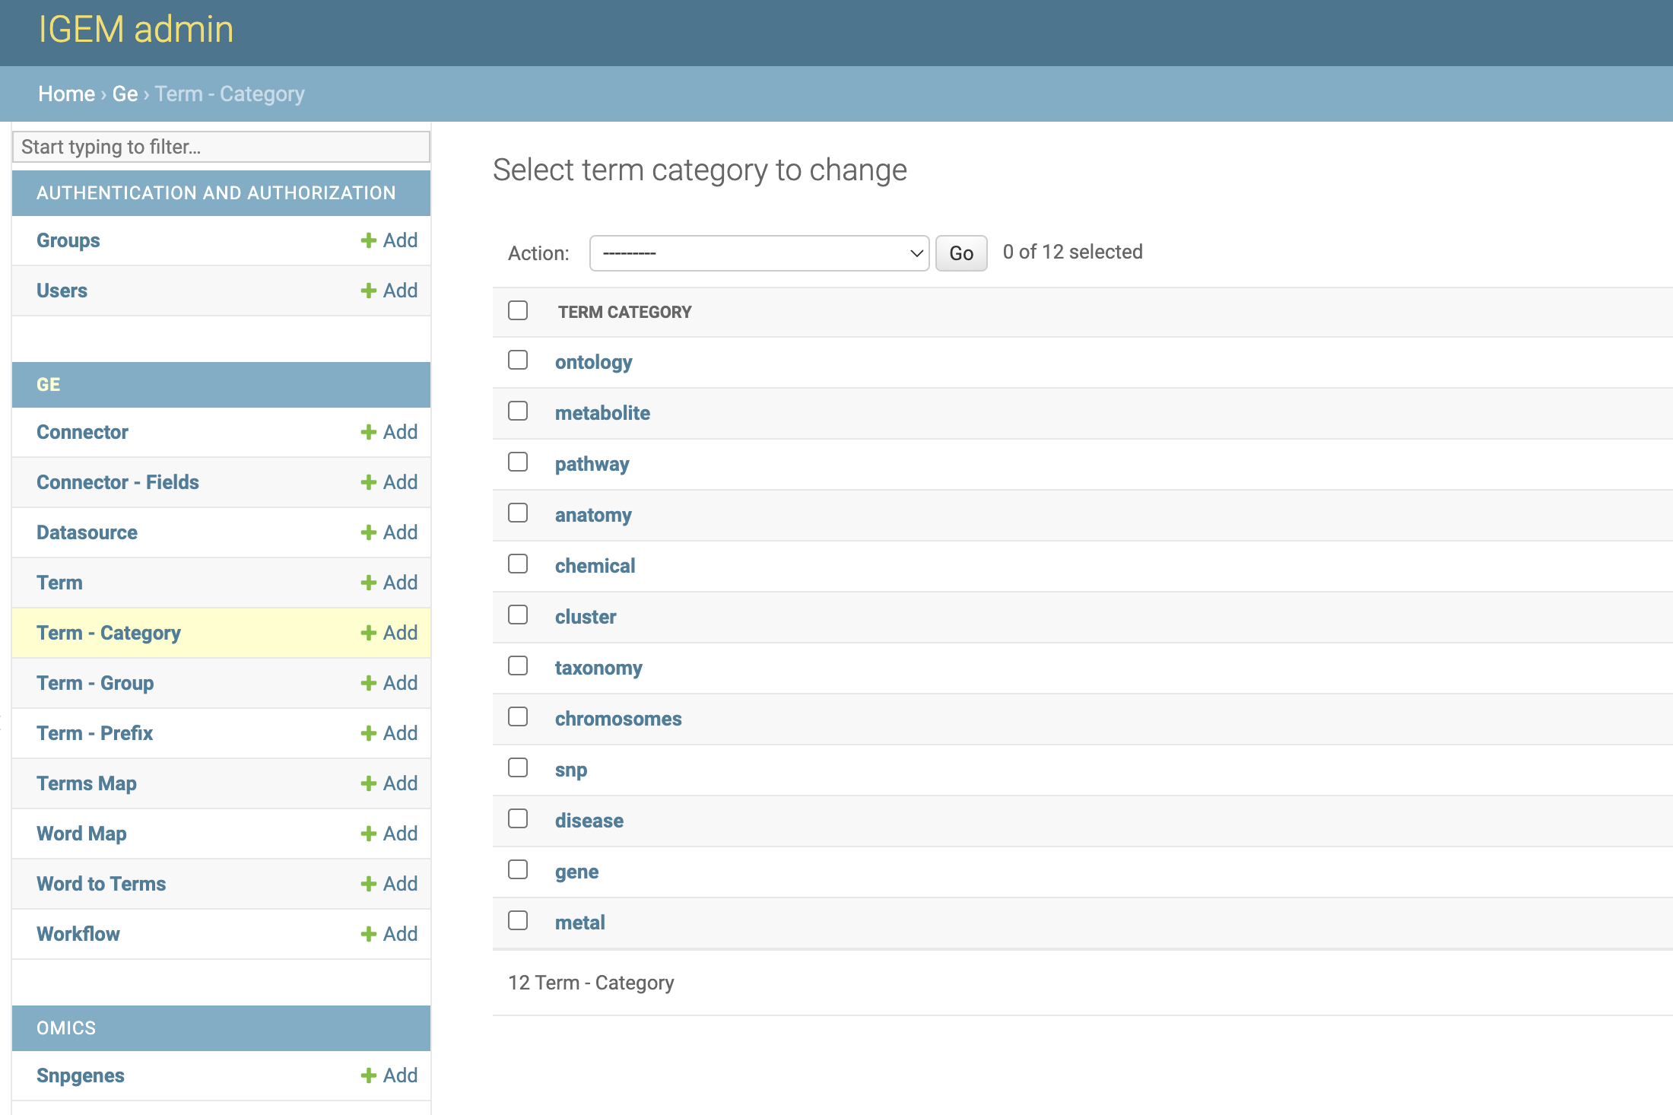
Task: Select the metal row checkbox
Action: click(518, 920)
